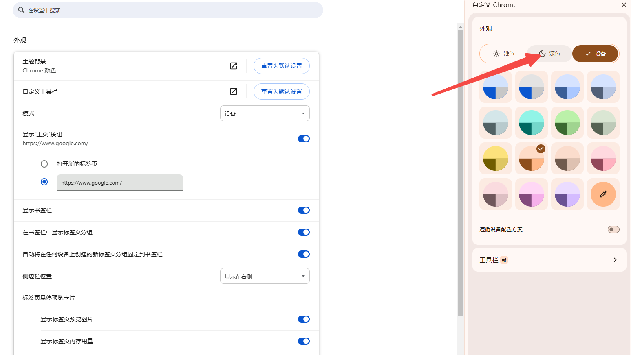This screenshot has width=631, height=355.
Task: Click the 标签页悬停预览卡片 label
Action: [x=49, y=298]
